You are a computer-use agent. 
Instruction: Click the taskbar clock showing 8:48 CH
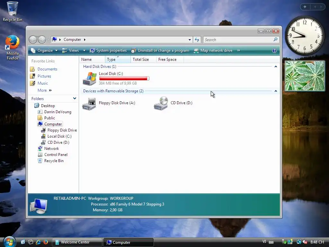click(x=317, y=242)
